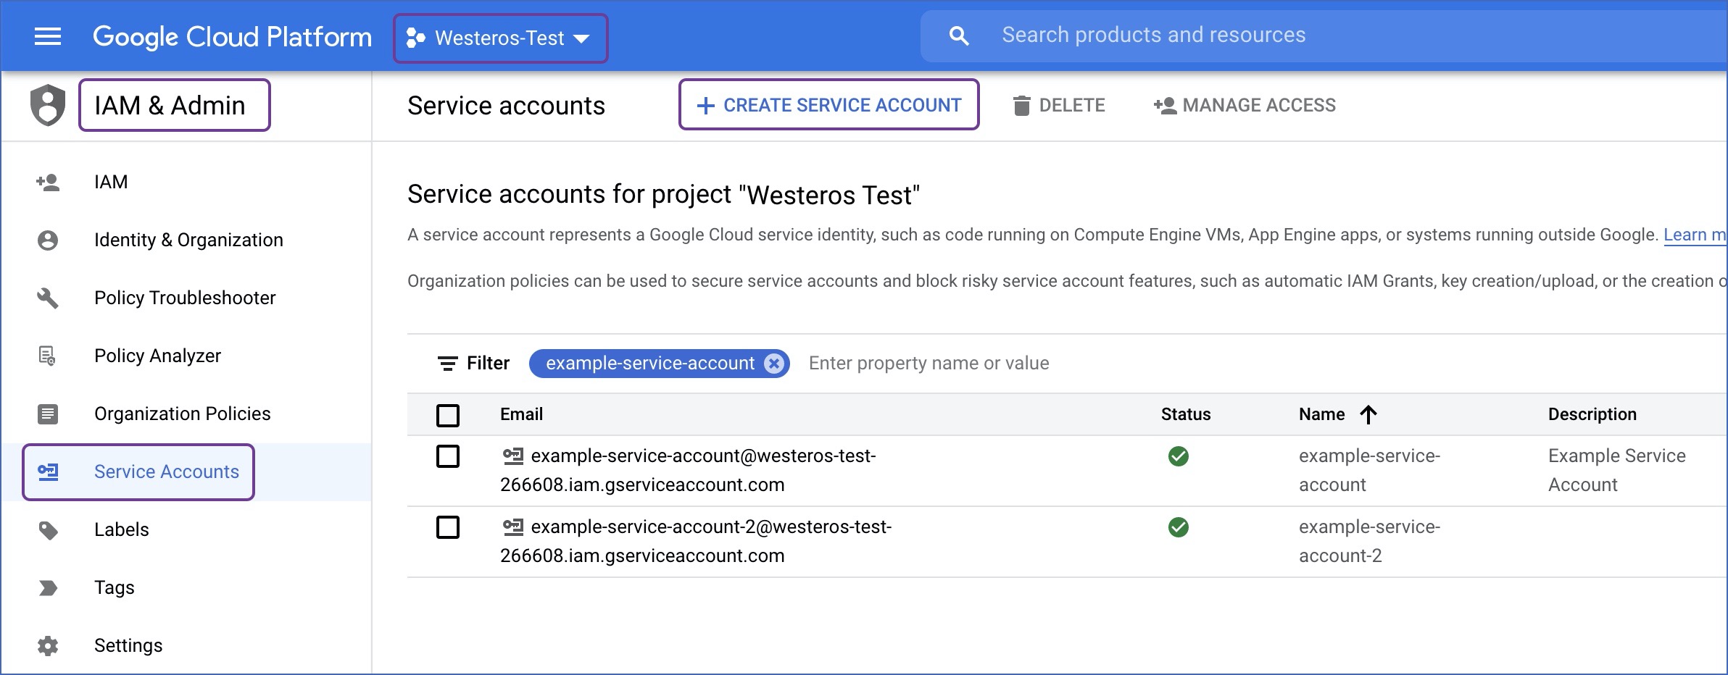This screenshot has height=675, width=1728.
Task: Click Google Cloud Platform logo text
Action: click(232, 37)
